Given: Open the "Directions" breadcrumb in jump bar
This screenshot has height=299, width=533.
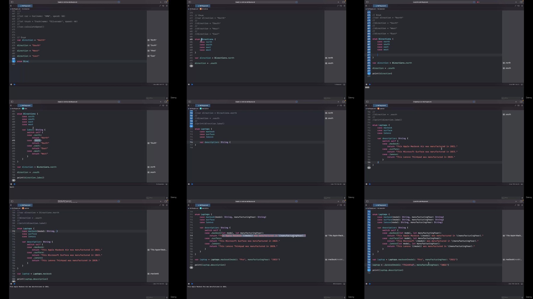Looking at the screenshot, I should click(x=204, y=9).
